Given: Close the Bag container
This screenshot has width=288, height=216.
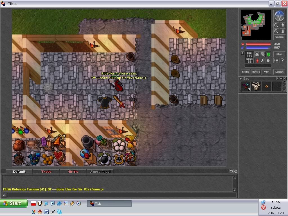Looking at the screenshot, I should point(285,78).
